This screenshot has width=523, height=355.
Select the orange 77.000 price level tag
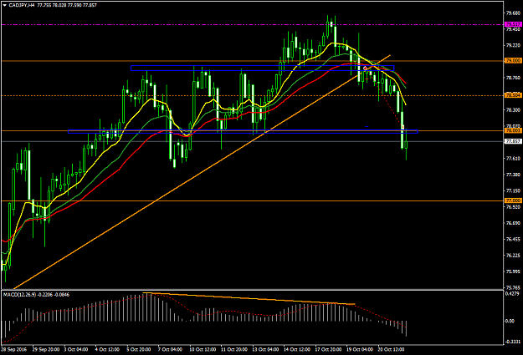click(513, 200)
